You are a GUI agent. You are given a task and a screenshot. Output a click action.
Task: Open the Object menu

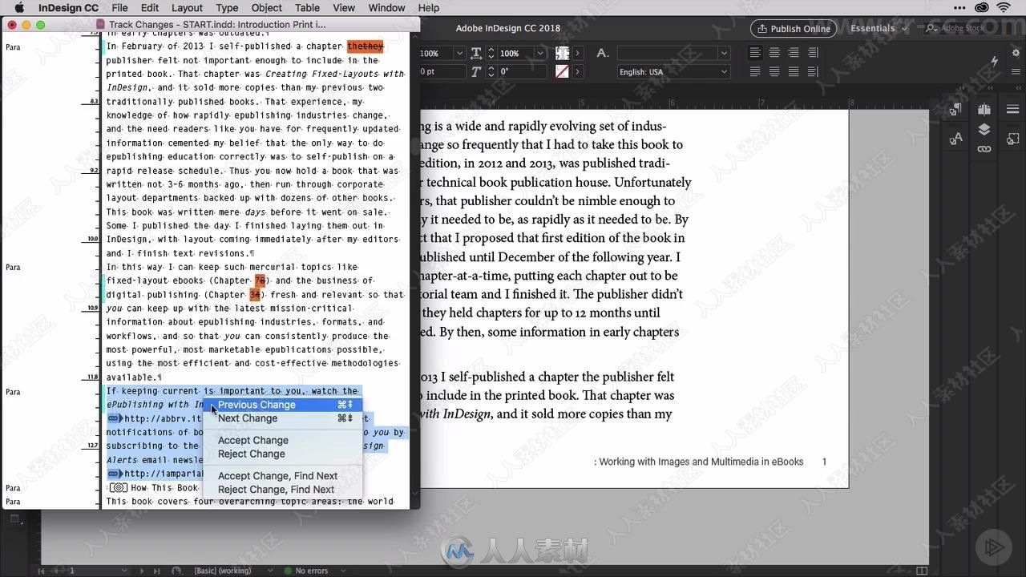click(267, 8)
